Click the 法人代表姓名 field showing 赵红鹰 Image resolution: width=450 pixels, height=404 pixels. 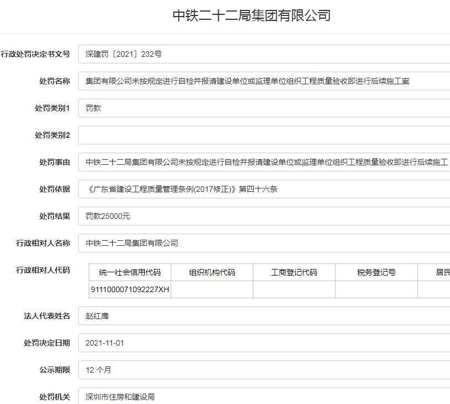(264, 316)
